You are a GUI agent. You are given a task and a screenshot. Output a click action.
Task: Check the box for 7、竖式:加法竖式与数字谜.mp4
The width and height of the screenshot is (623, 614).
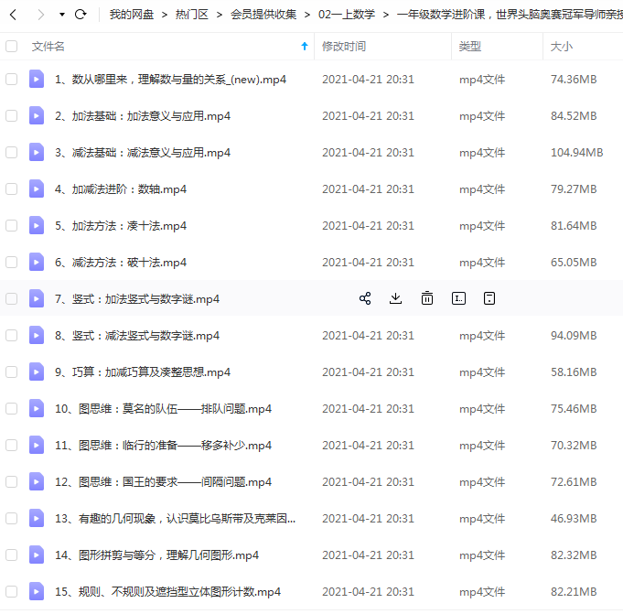(12, 298)
